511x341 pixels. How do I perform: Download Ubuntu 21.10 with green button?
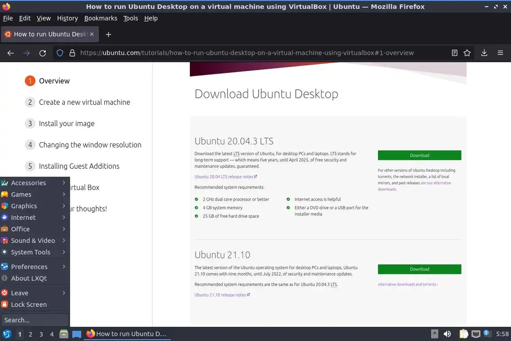click(x=420, y=269)
